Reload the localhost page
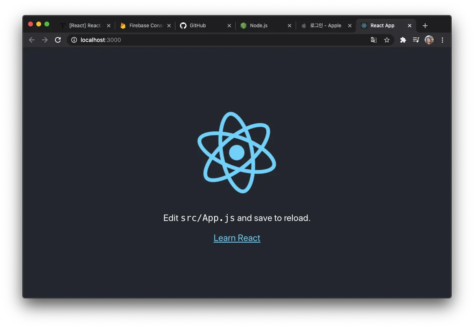The image size is (474, 328). tap(58, 40)
